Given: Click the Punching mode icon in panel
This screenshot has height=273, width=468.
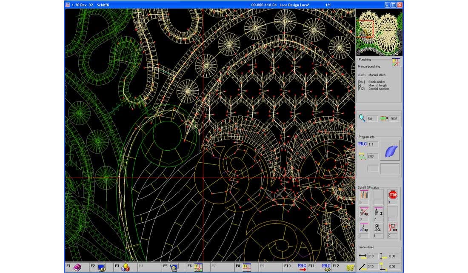Looking at the screenshot, I should (x=396, y=62).
